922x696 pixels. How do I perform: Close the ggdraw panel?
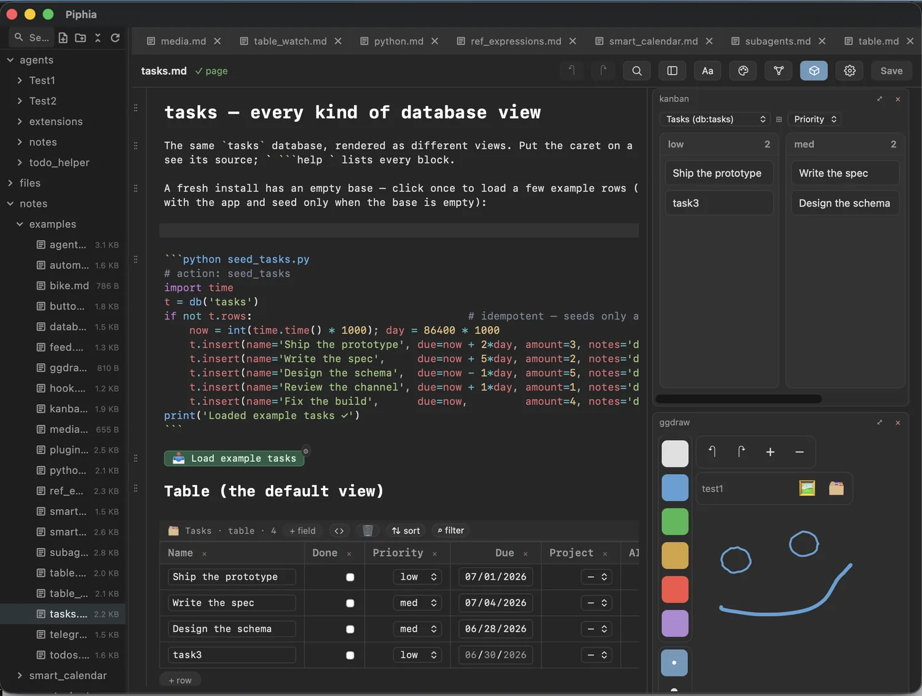tap(897, 422)
